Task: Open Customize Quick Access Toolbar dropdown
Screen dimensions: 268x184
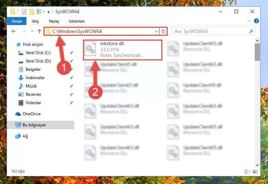Action: point(48,12)
